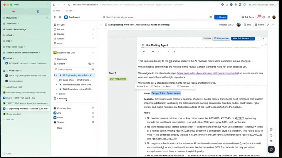Open the rovodev standards link
This screenshot has height=158, width=282.
[208, 73]
